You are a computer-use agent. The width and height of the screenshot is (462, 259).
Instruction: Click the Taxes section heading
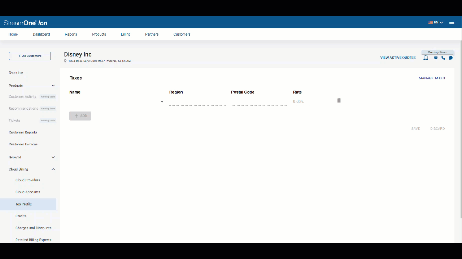pyautogui.click(x=76, y=78)
